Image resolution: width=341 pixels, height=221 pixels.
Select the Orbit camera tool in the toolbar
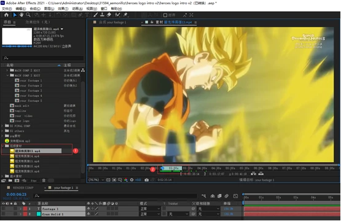tap(37, 15)
